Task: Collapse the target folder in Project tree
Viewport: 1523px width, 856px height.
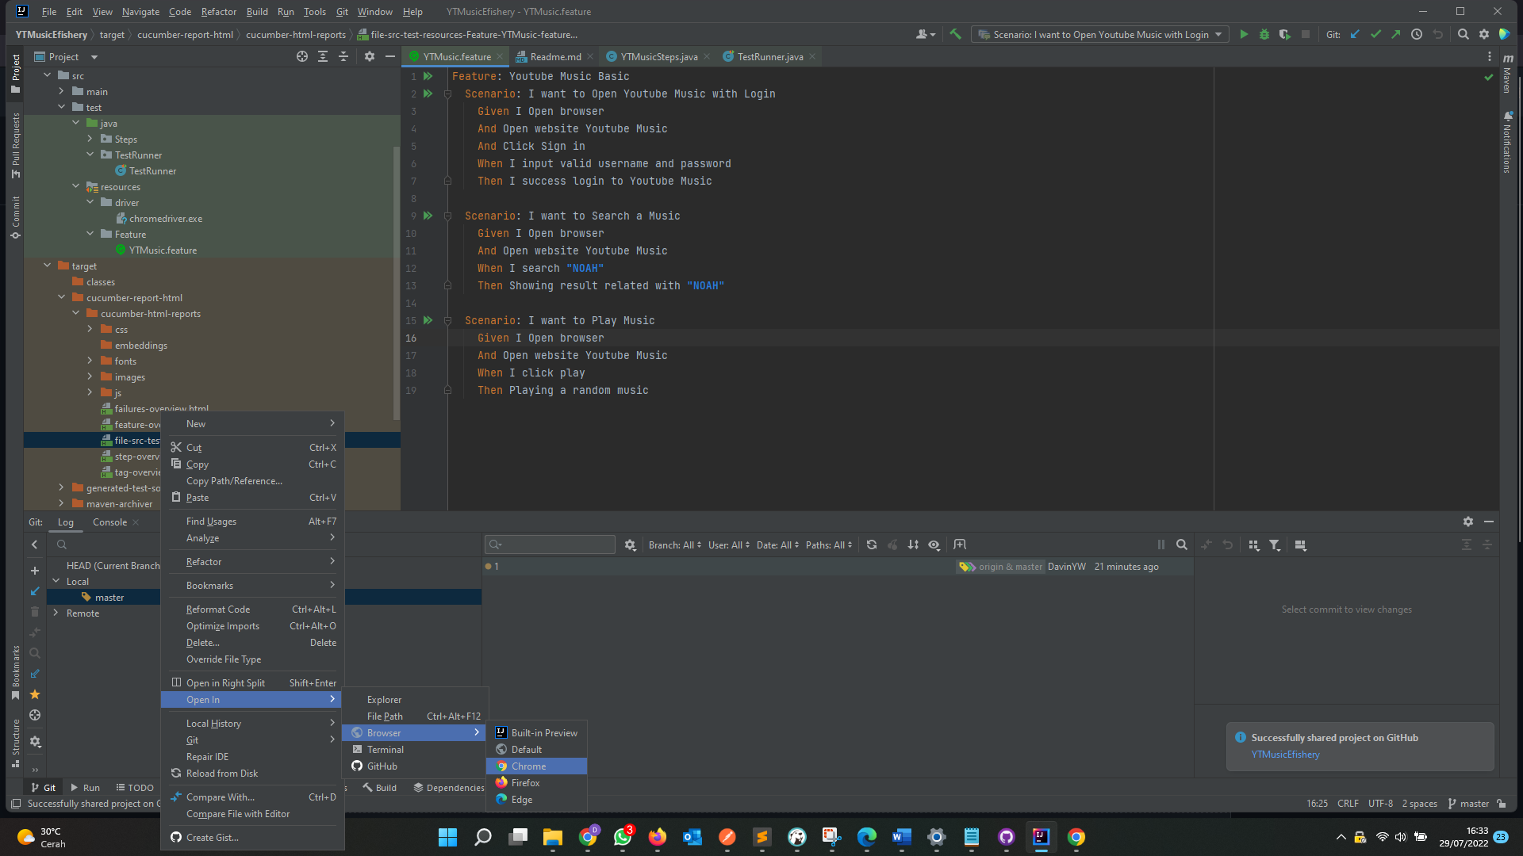Action: [47, 266]
